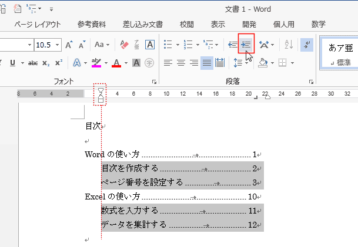Justify the text
This screenshot has width=358, height=247.
tap(207, 63)
